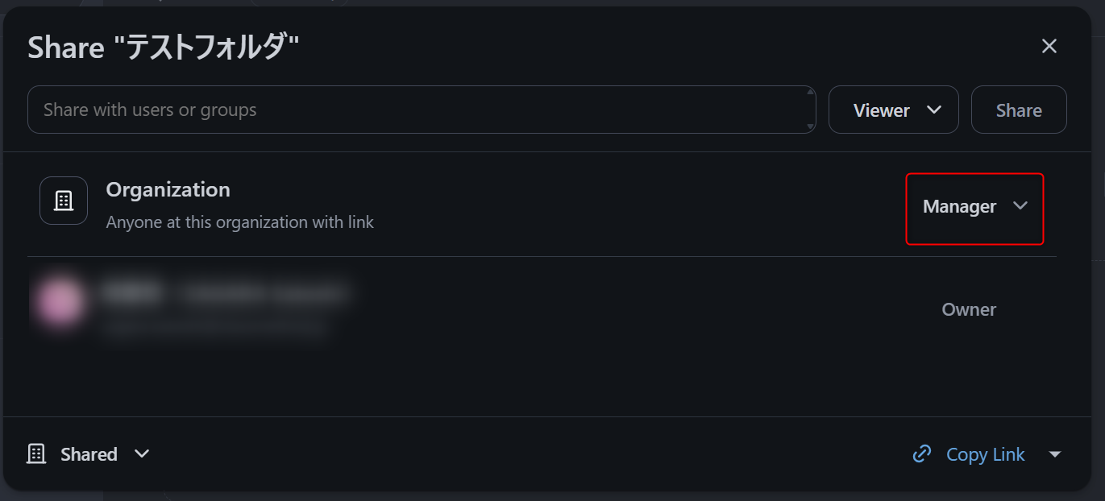Viewport: 1105px width, 501px height.
Task: Close the Share dialog with the X
Action: tap(1049, 47)
